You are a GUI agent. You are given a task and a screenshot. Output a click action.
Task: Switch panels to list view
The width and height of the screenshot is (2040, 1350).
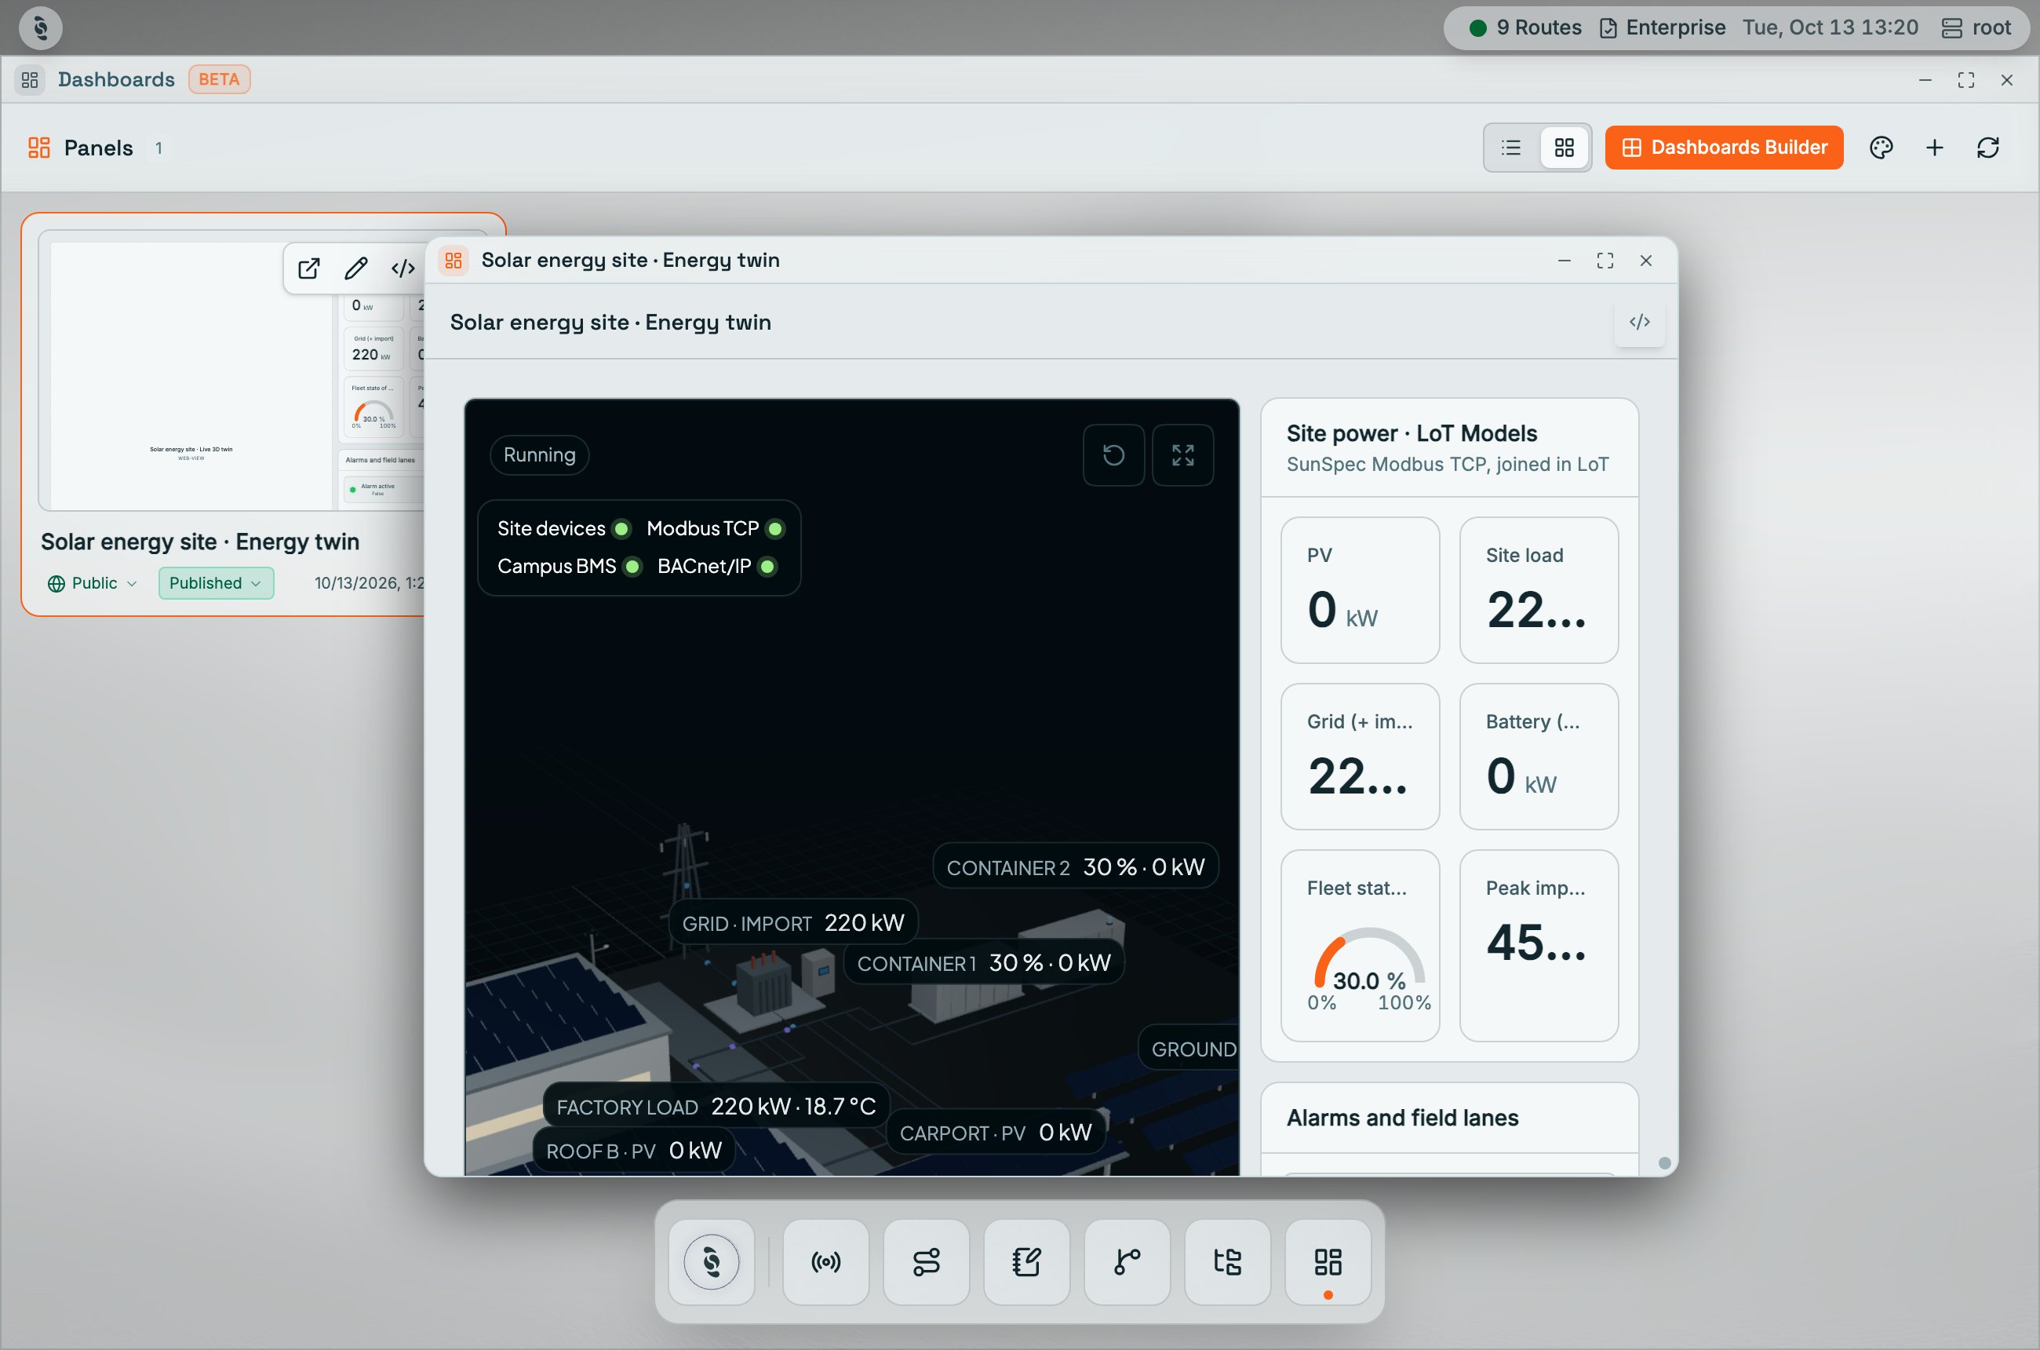pos(1510,148)
